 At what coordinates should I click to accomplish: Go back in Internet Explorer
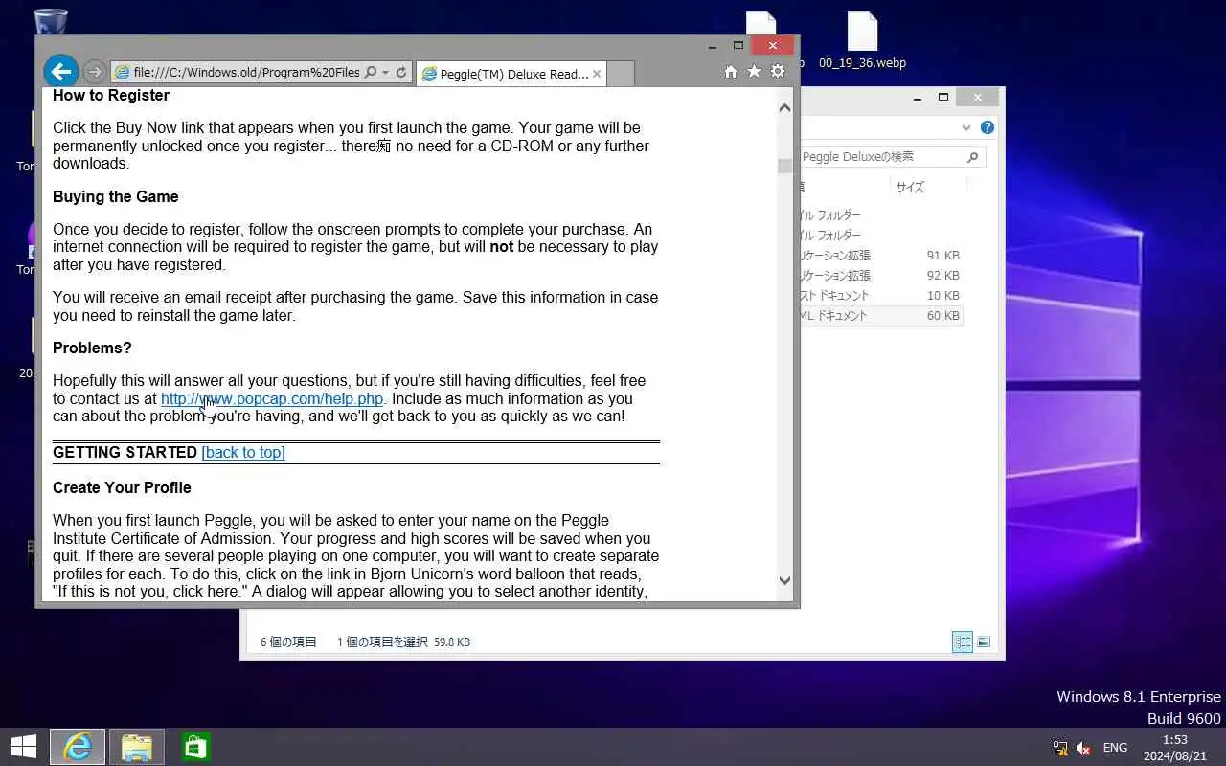click(x=60, y=71)
